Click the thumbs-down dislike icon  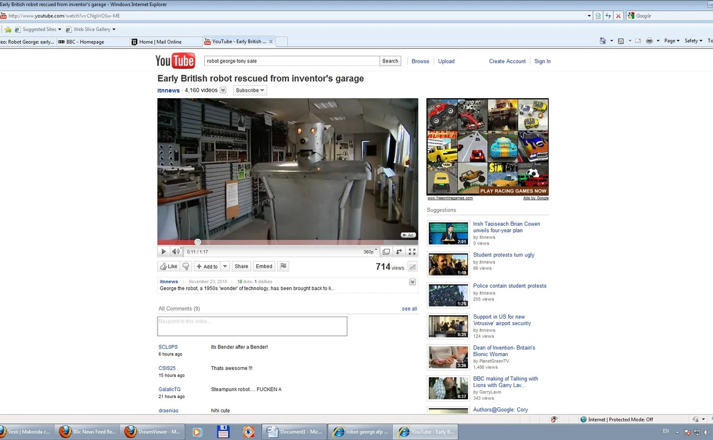[186, 267]
